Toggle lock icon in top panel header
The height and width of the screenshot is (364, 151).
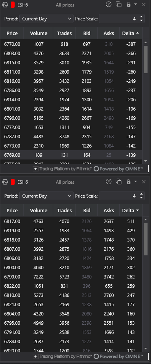tap(129, 4)
